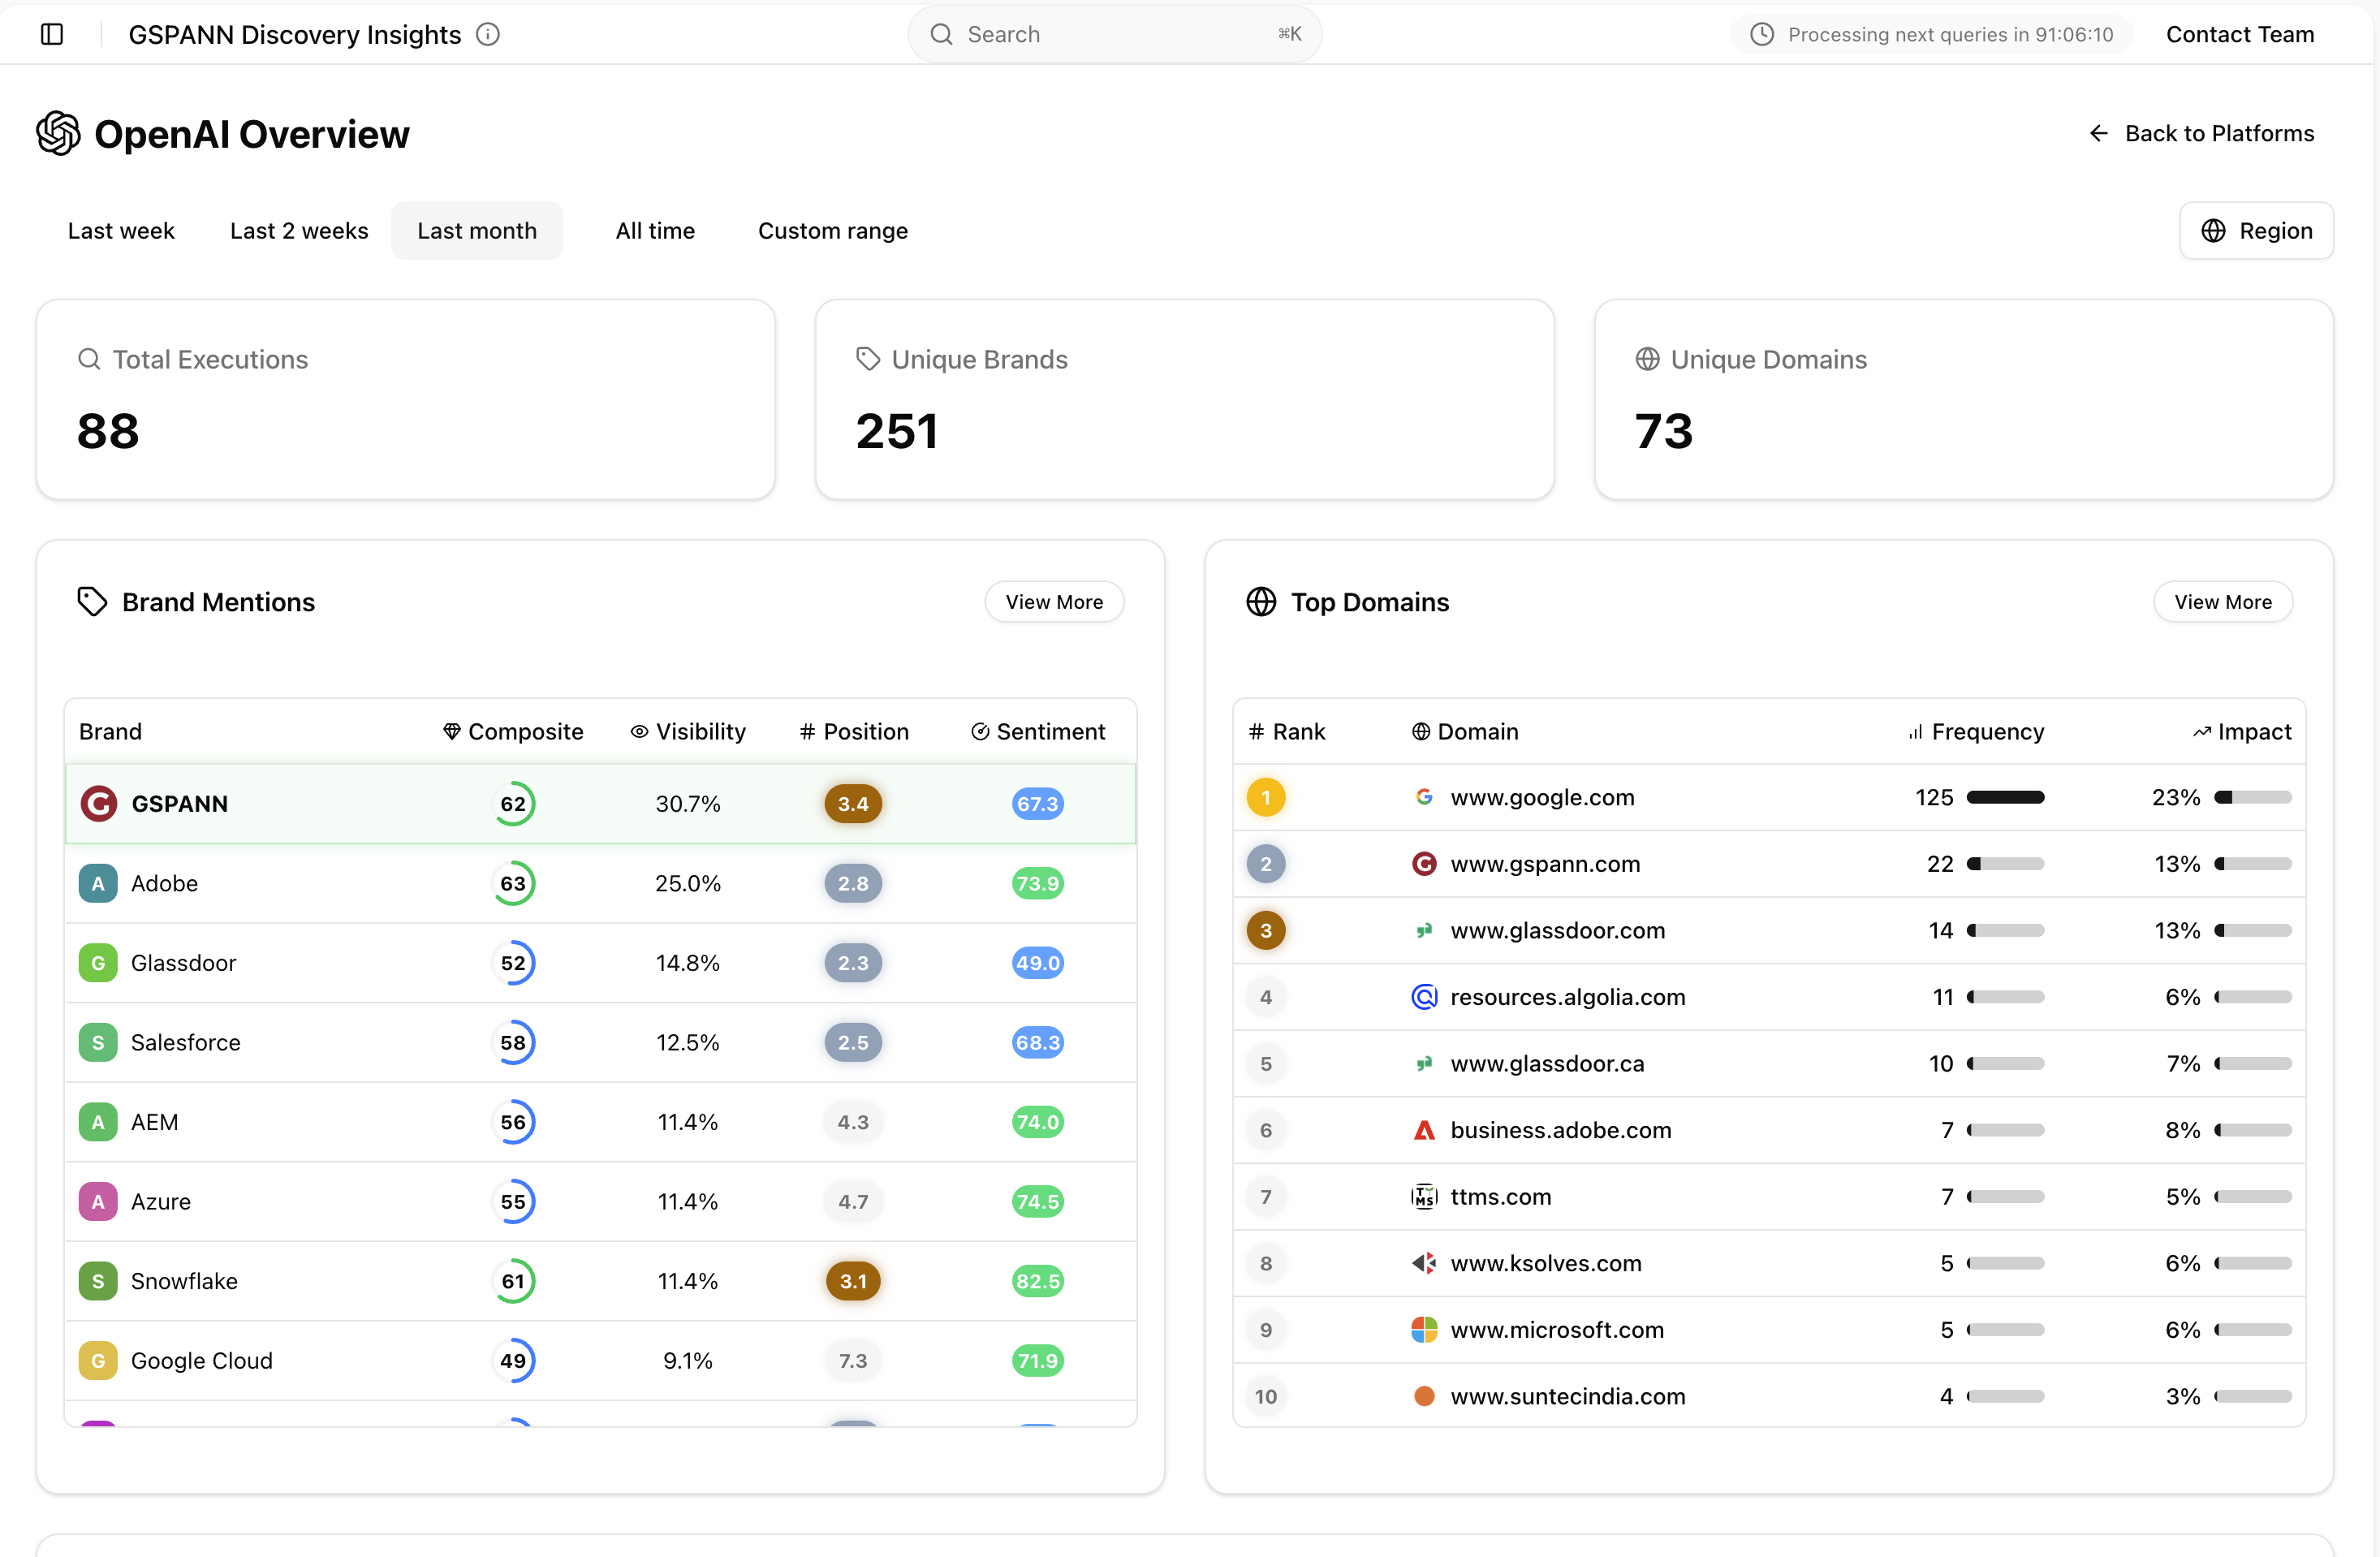Click Glassdoor visibility 14.8%

pyautogui.click(x=688, y=962)
